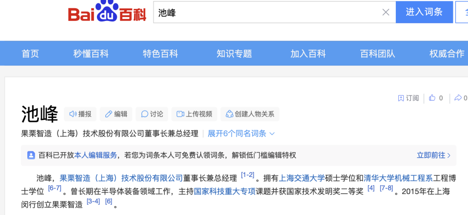
Task: Click the 本人编辑服务 link
Action: 96,155
